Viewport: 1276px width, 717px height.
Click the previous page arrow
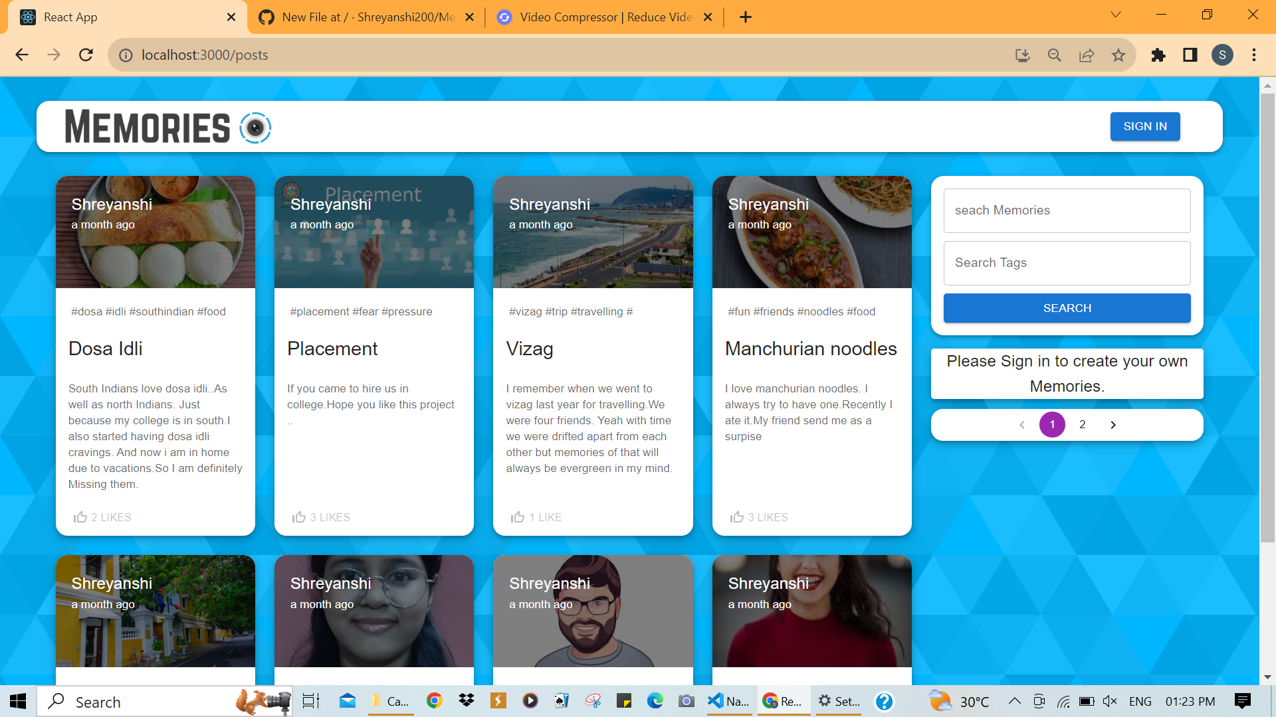pos(1021,424)
